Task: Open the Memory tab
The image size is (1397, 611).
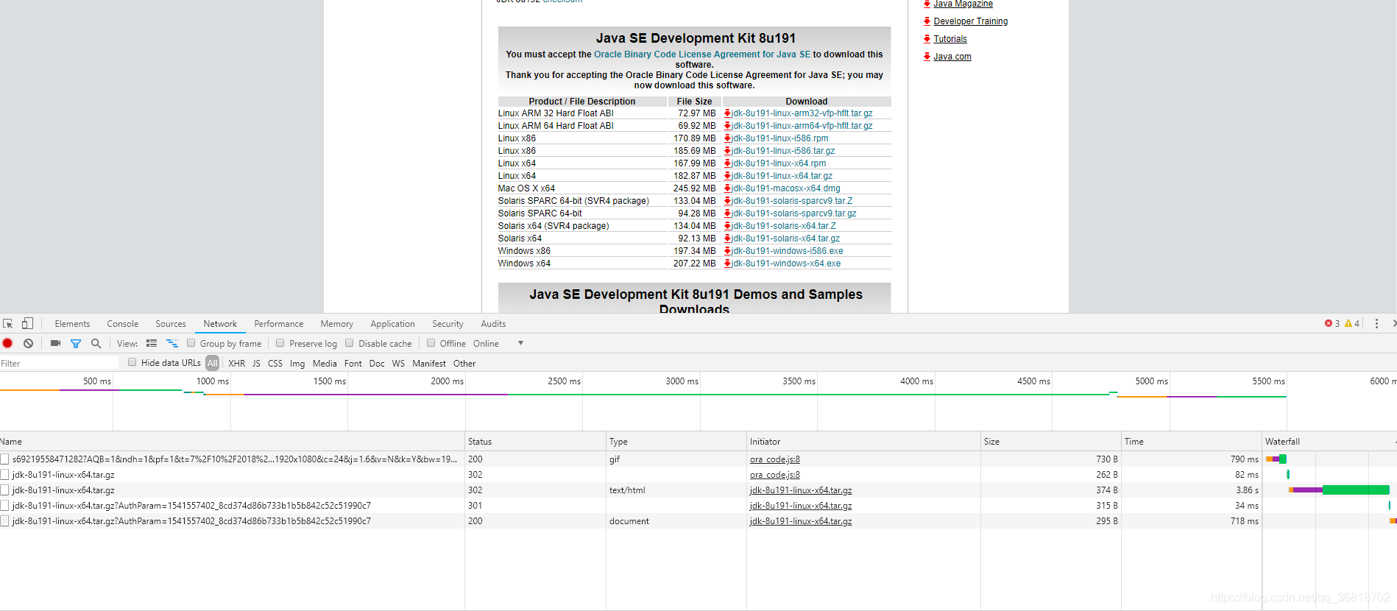Action: (336, 324)
